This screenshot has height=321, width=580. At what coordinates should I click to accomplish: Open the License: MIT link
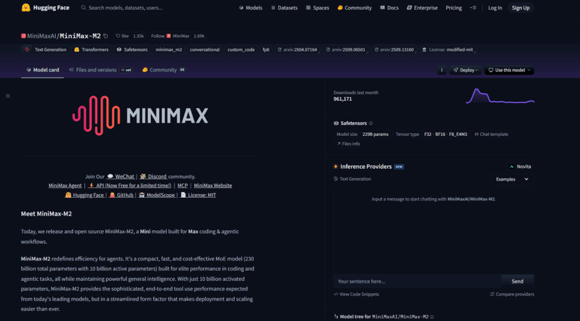[198, 195]
